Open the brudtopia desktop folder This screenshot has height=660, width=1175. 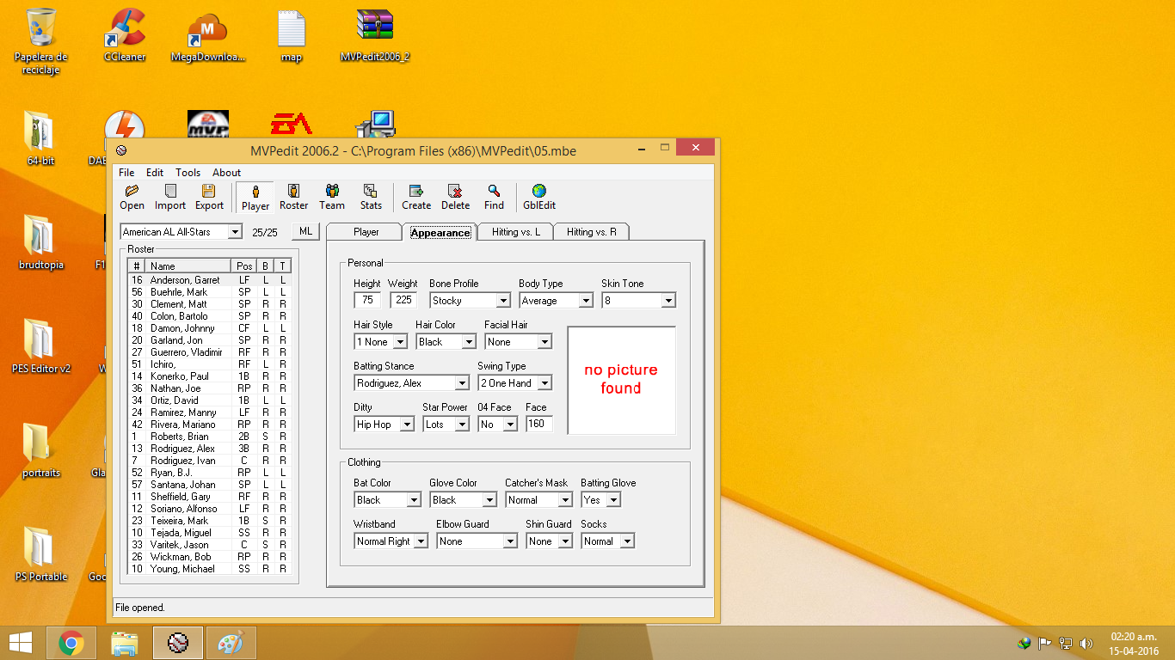tap(40, 242)
